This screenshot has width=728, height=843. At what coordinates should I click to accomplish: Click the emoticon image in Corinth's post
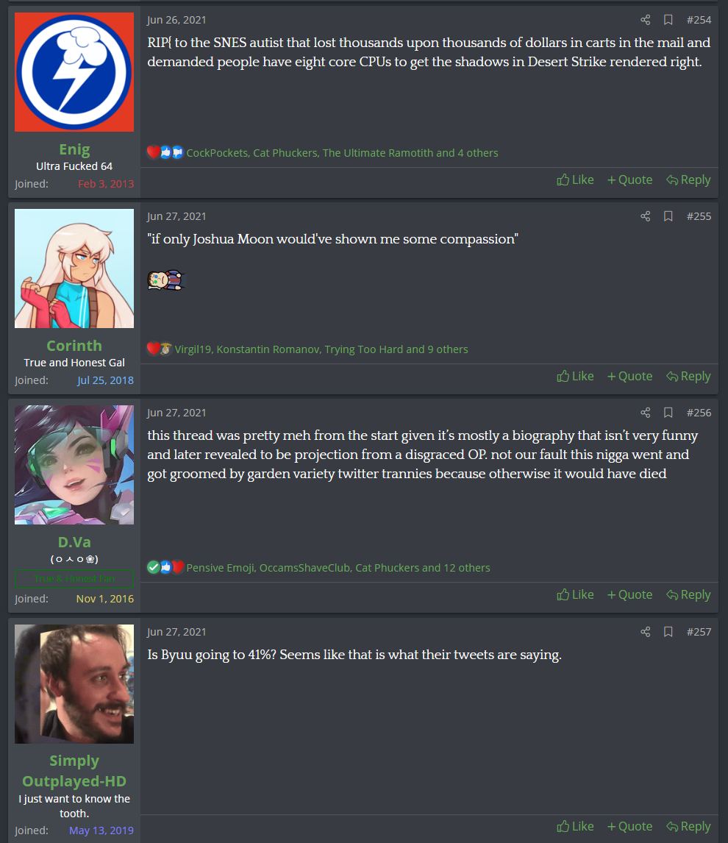[166, 280]
